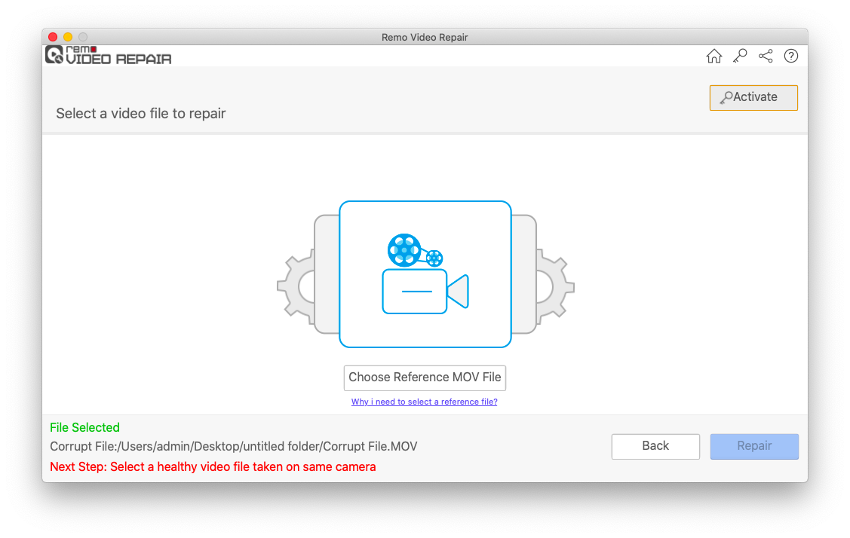Click the Corrupt File path text

(232, 446)
